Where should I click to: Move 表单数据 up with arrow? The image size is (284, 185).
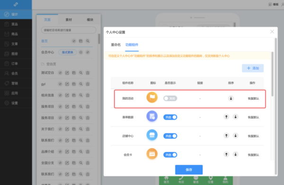(x=226, y=117)
